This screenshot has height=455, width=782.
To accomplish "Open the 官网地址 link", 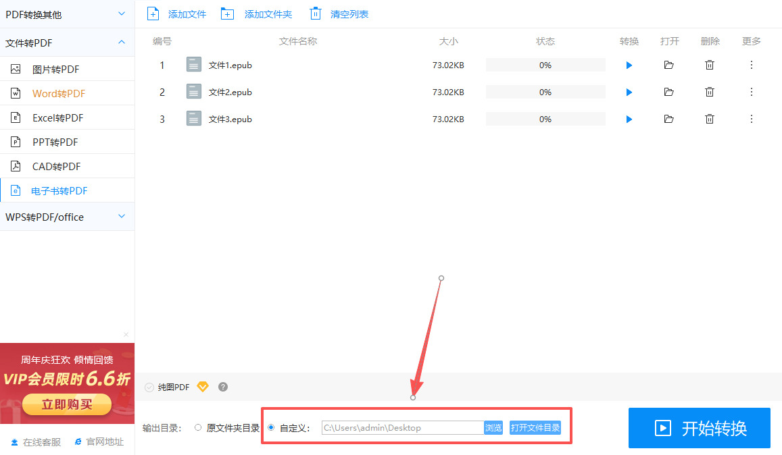I will point(99,441).
